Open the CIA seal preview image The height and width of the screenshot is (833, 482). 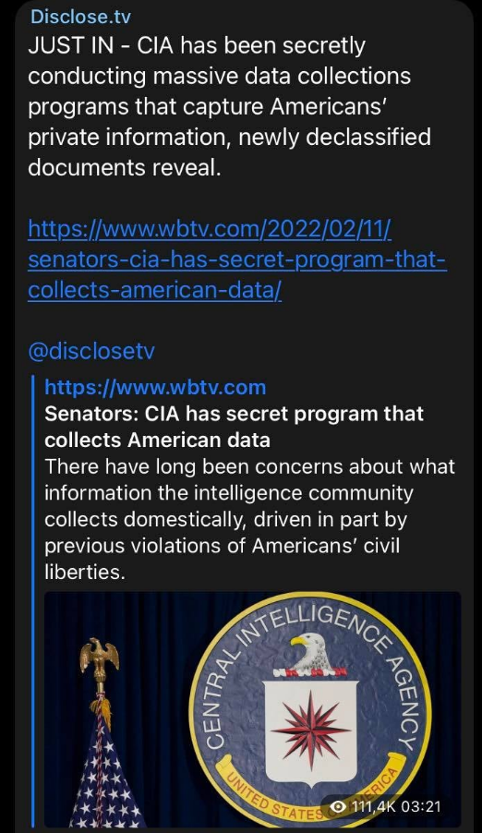click(252, 709)
